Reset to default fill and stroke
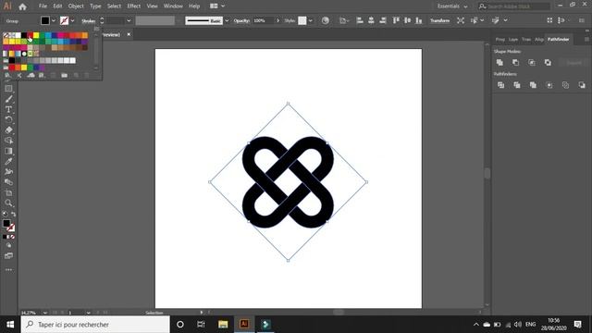 click(x=5, y=214)
